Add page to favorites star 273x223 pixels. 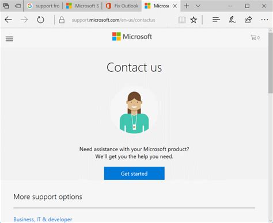(x=194, y=20)
